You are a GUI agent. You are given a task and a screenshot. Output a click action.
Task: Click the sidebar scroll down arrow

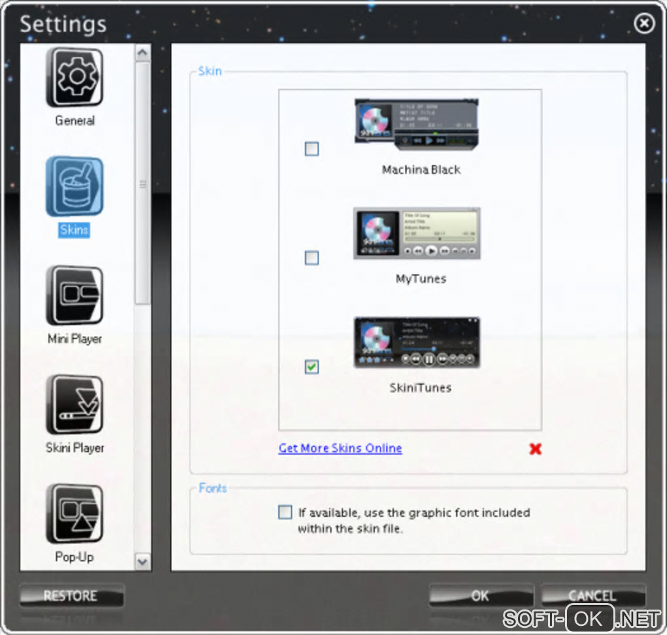click(x=143, y=562)
